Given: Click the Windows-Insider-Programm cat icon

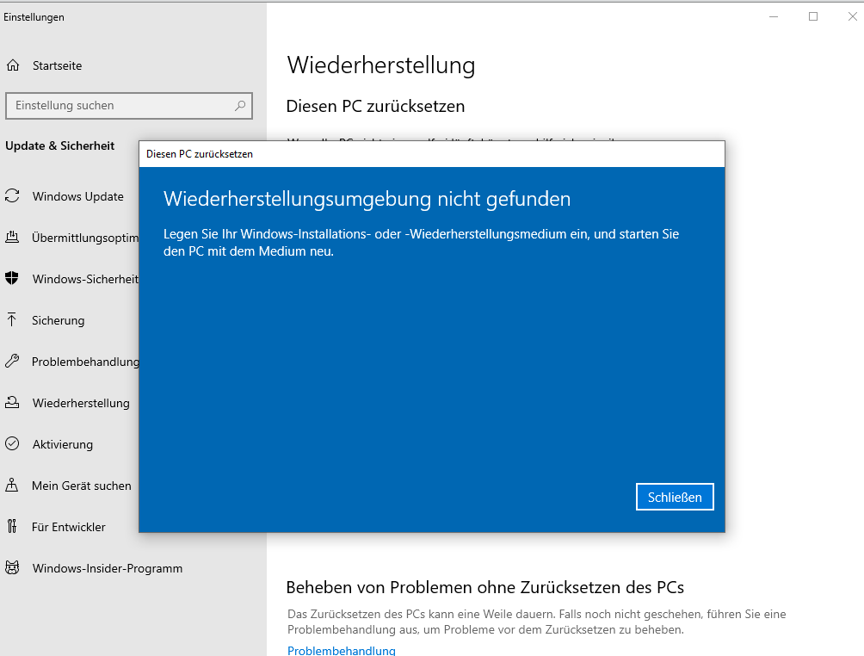Looking at the screenshot, I should pos(12,568).
